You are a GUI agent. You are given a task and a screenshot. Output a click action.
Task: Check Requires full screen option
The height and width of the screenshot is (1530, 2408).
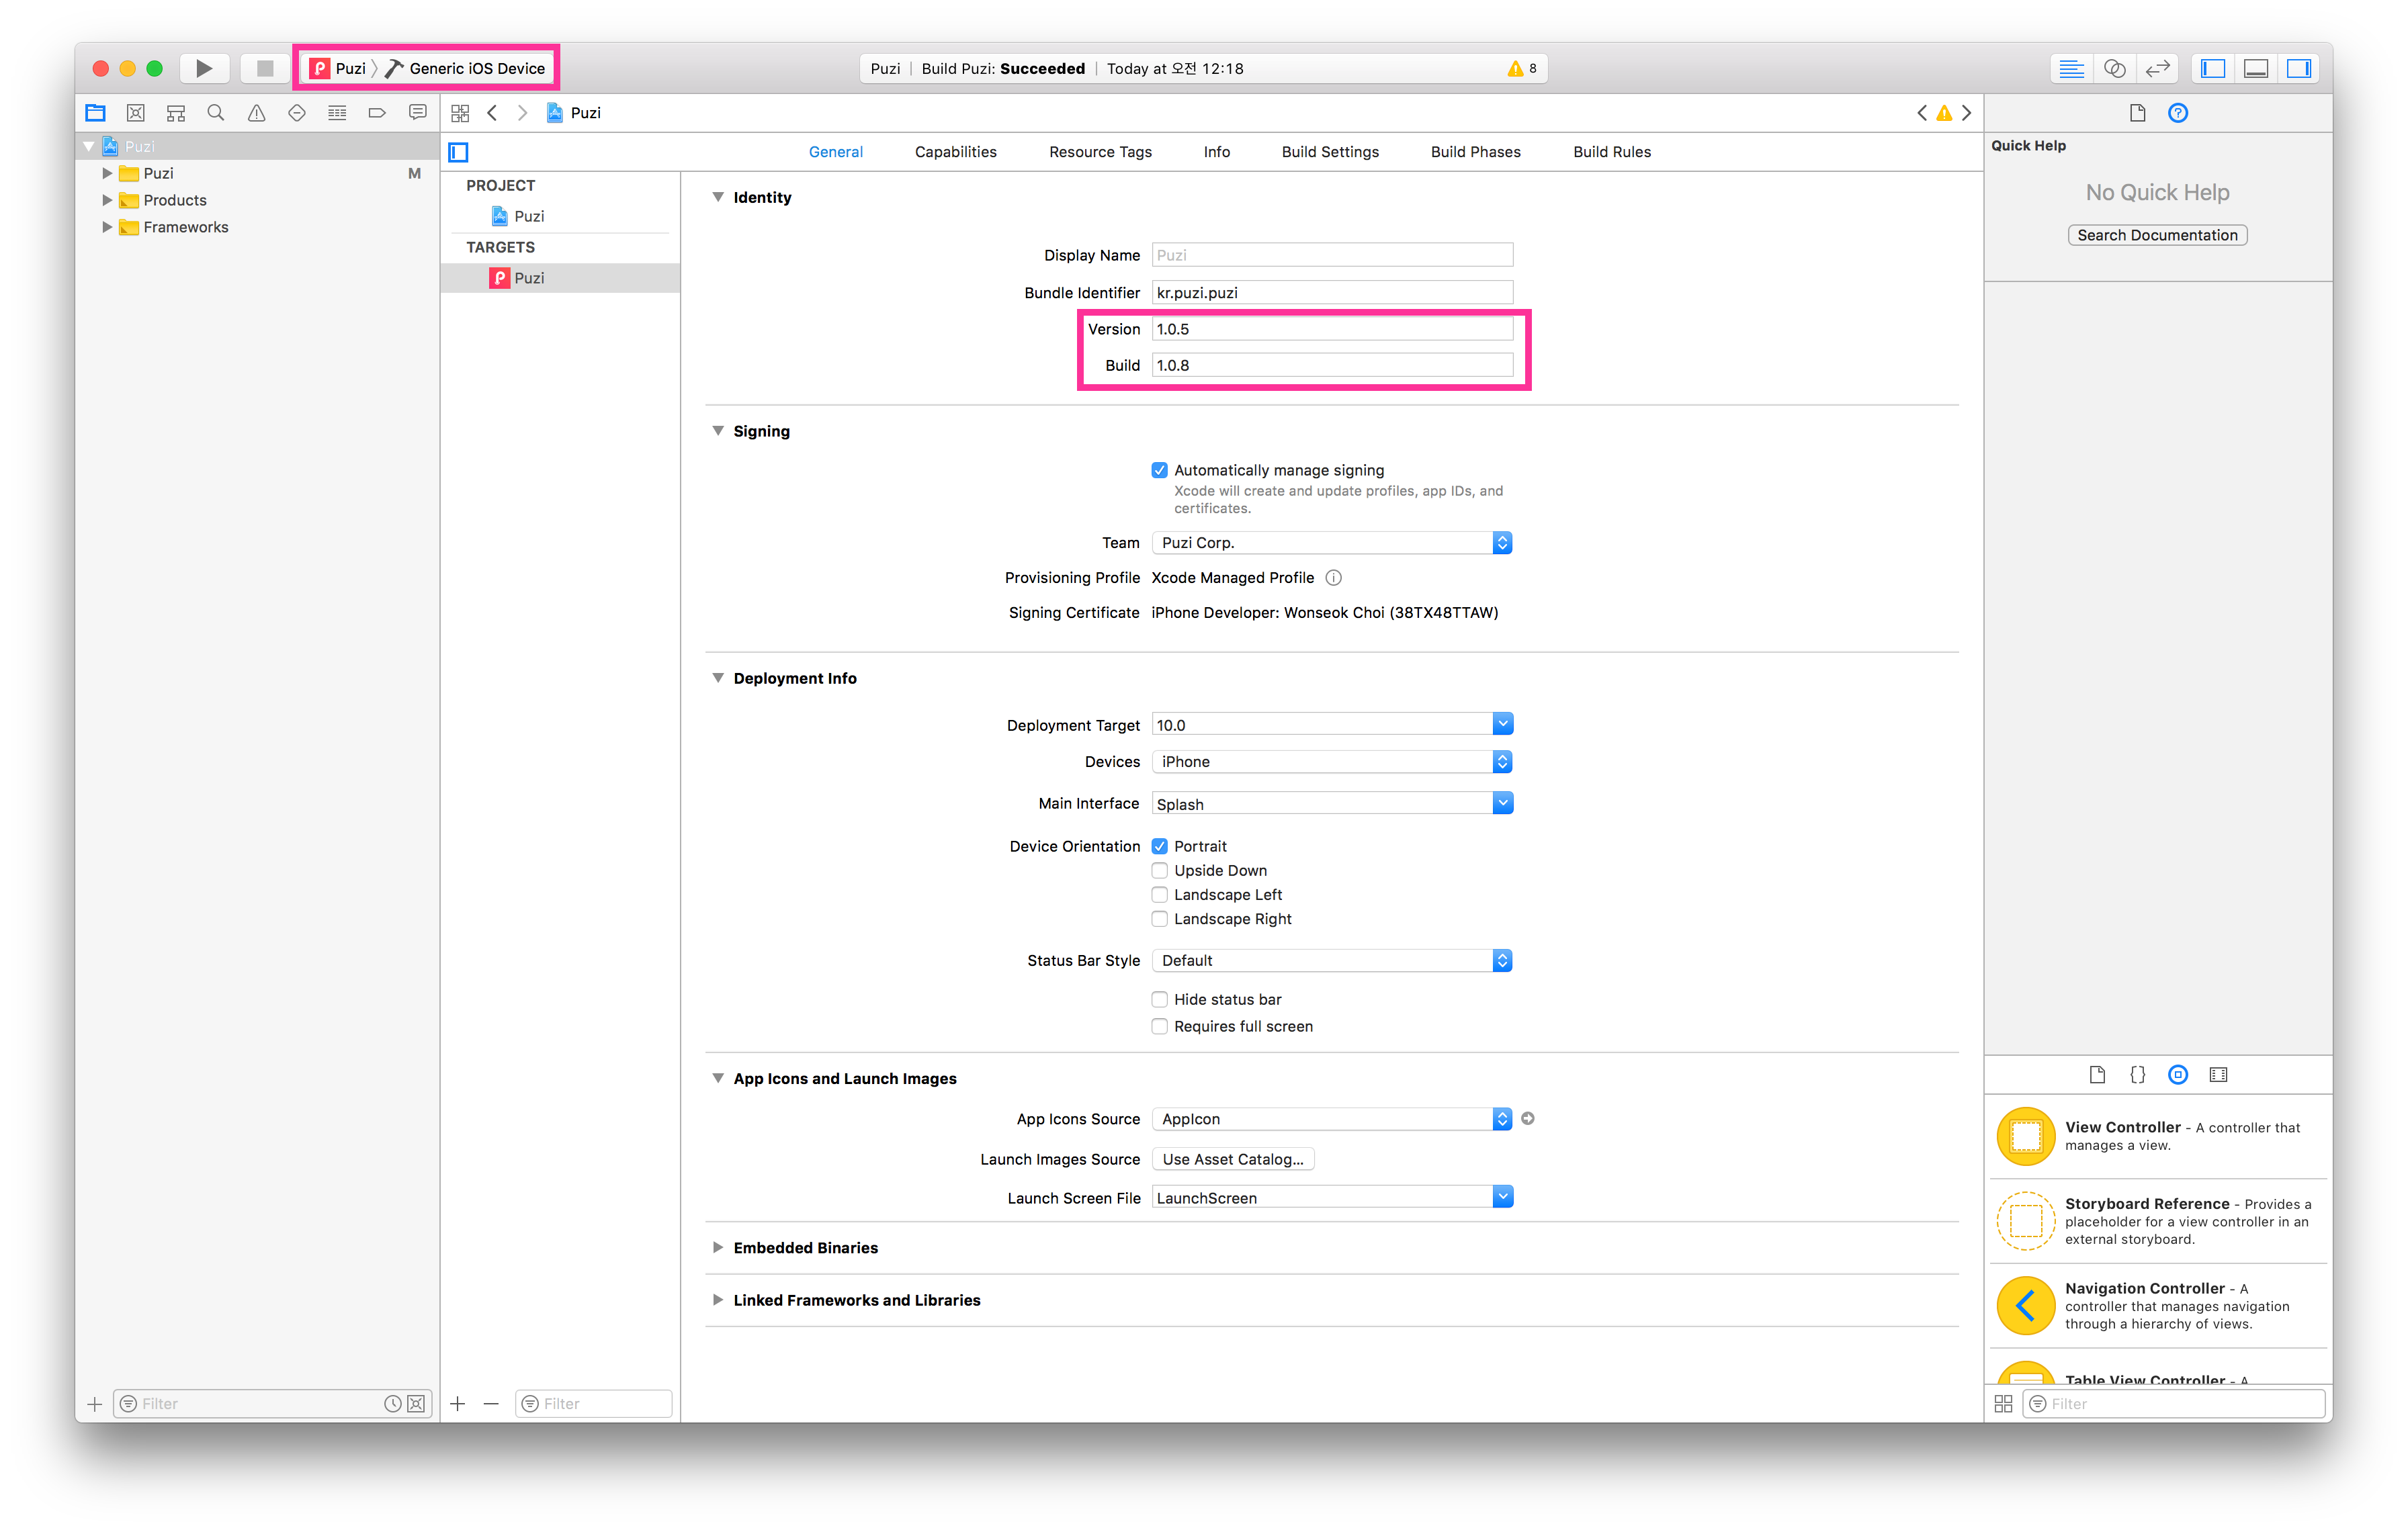(x=1159, y=1026)
